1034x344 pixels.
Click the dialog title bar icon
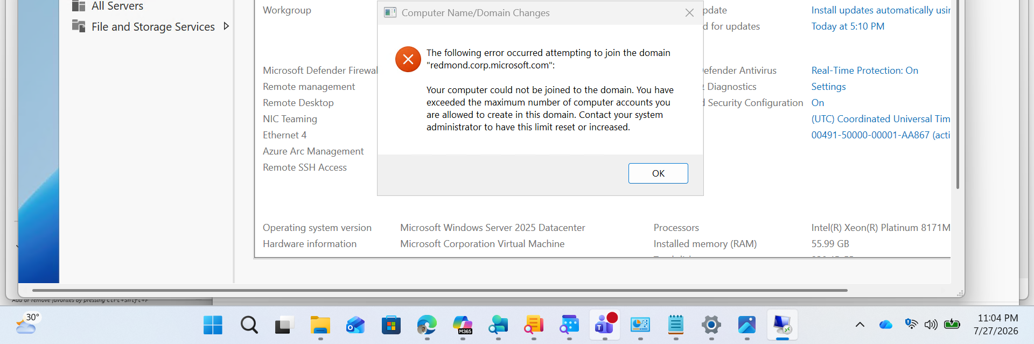pyautogui.click(x=390, y=12)
